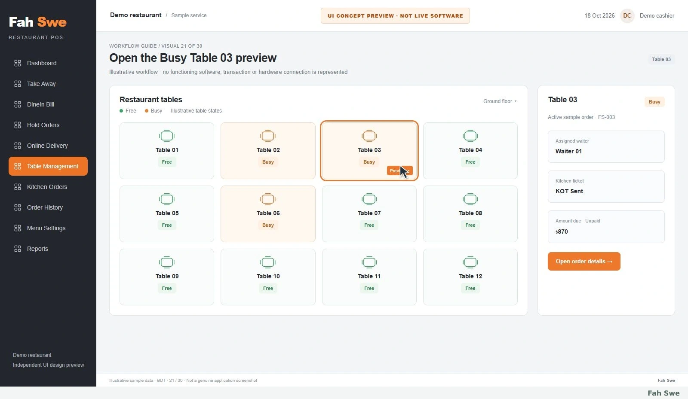This screenshot has width=688, height=399.
Task: Click the amount due 870 value
Action: click(562, 231)
